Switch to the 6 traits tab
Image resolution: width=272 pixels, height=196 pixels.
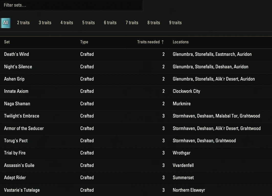click(110, 23)
